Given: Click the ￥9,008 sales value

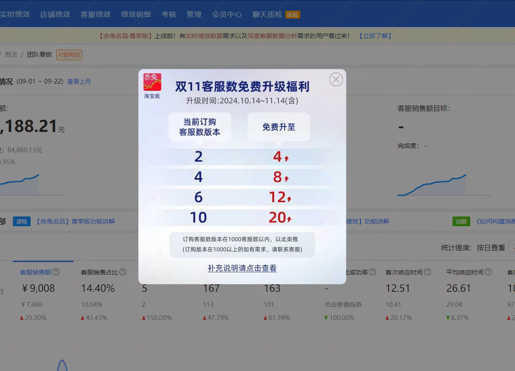Looking at the screenshot, I should (38, 288).
